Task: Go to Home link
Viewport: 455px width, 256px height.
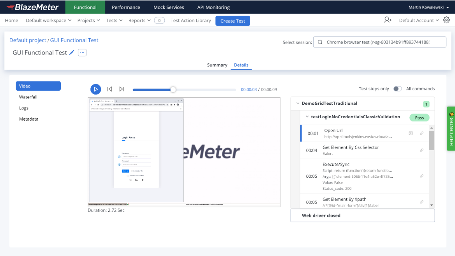Action: 12,20
